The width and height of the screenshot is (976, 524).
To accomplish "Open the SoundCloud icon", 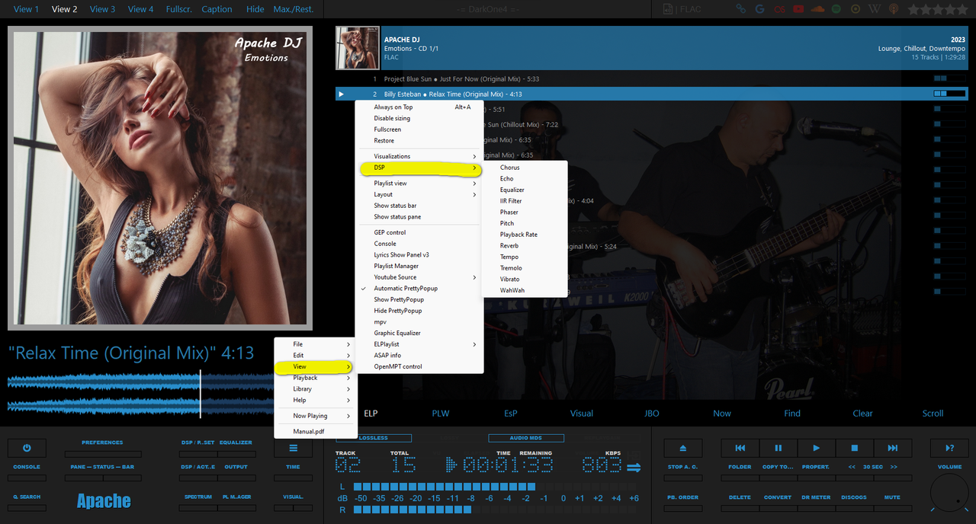I will coord(817,9).
